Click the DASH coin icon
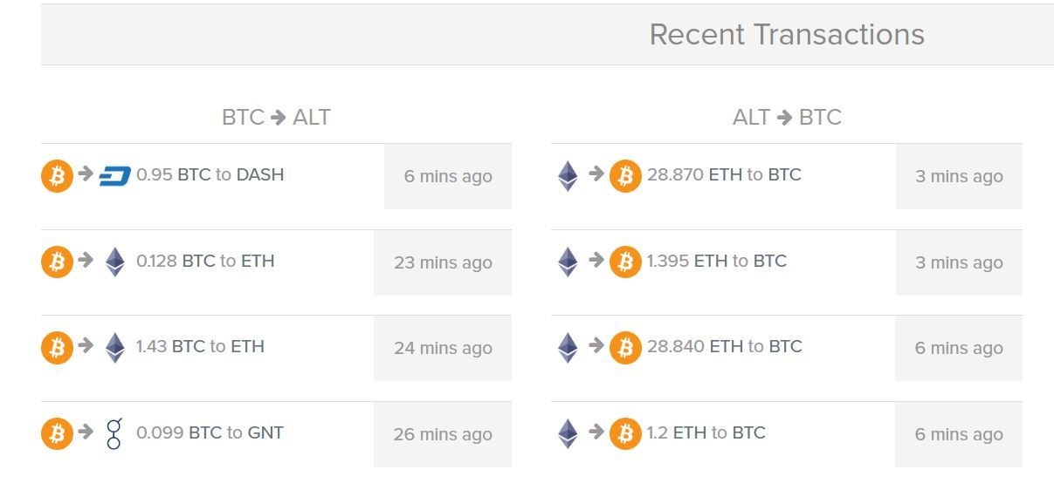 coord(114,176)
